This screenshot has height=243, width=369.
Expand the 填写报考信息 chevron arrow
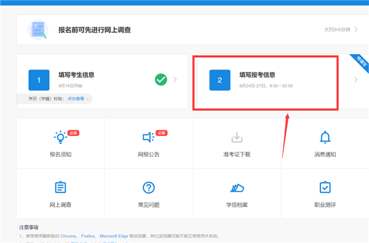tap(356, 79)
